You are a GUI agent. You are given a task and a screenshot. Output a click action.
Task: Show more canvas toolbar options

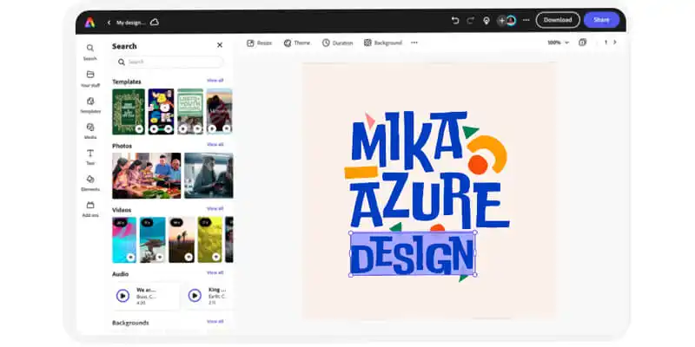(x=414, y=43)
